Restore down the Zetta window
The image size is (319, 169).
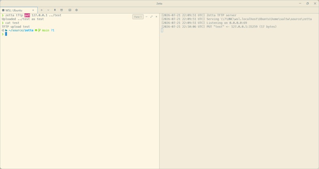308,4
